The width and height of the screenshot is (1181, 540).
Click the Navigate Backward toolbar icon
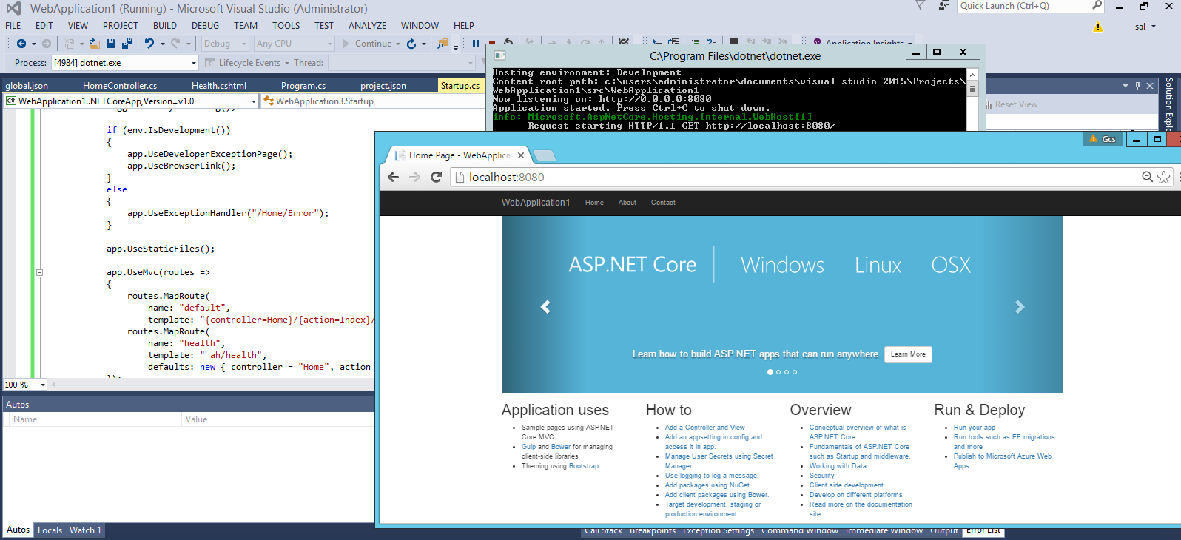[x=21, y=44]
